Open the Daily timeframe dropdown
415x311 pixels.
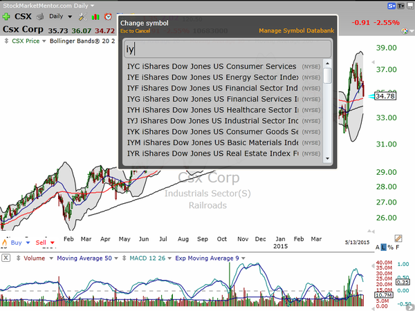(70, 17)
